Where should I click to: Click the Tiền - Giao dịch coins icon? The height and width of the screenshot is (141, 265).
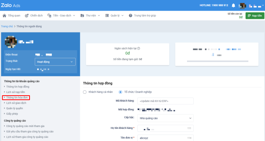(49, 15)
